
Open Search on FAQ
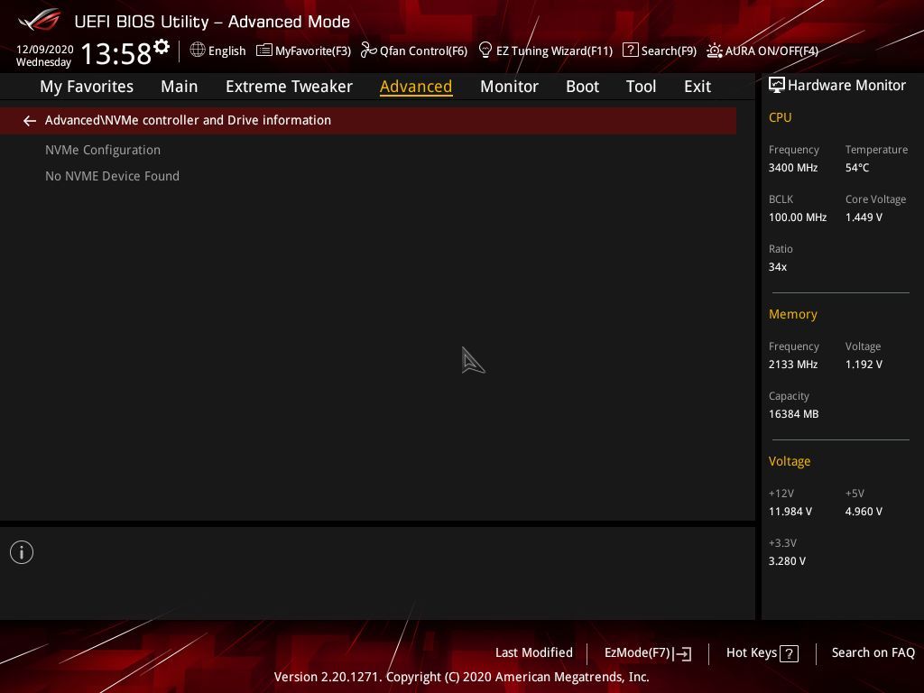click(873, 653)
